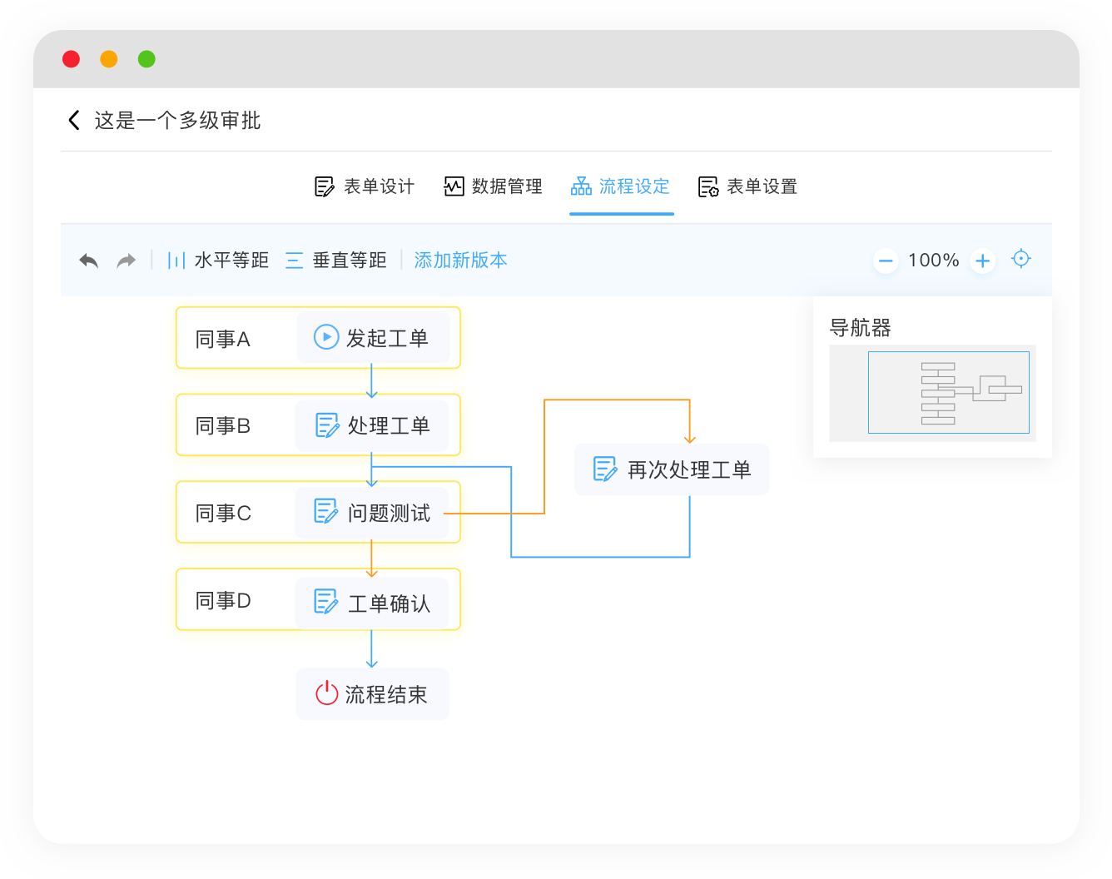The width and height of the screenshot is (1112, 879).
Task: Switch to the 表单设计 tab
Action: (364, 186)
